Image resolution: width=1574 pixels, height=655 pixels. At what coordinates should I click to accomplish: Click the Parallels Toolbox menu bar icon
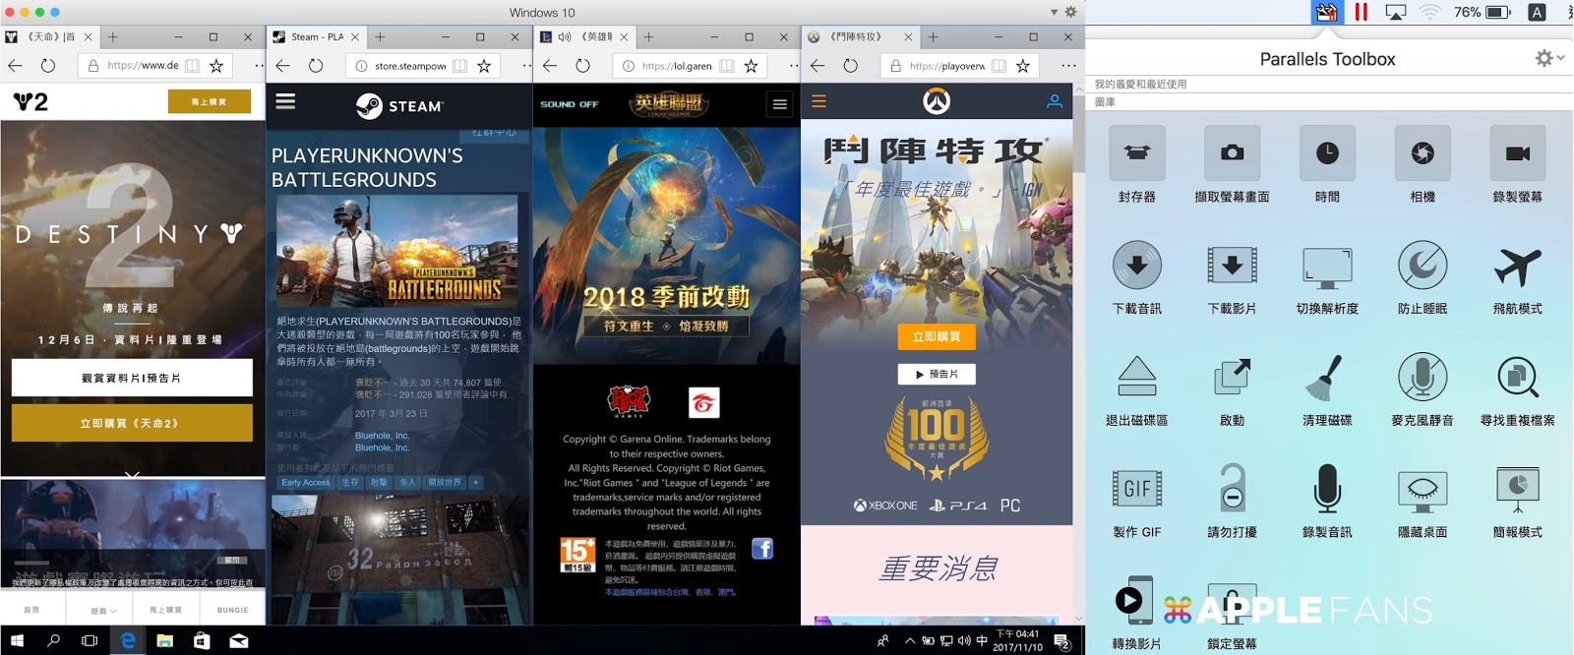point(1327,12)
